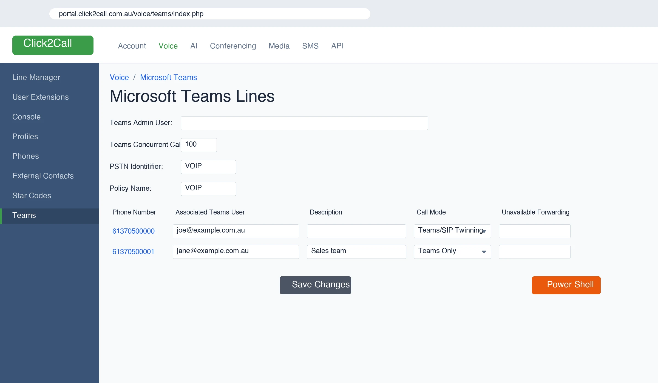This screenshot has height=383, width=658.
Task: Open Profiles in sidebar
Action: coord(49,137)
